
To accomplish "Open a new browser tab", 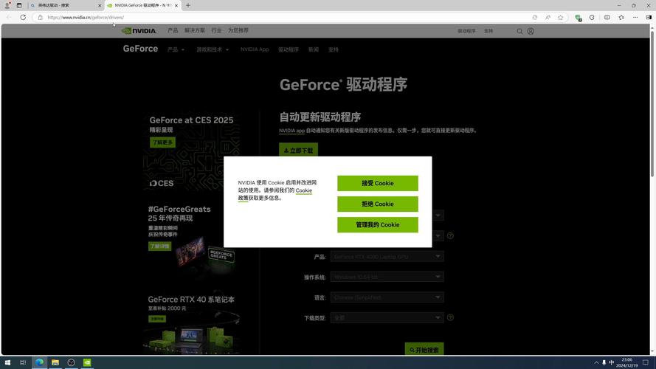I will (x=188, y=5).
